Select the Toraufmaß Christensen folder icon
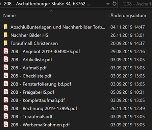 coord(5,43)
